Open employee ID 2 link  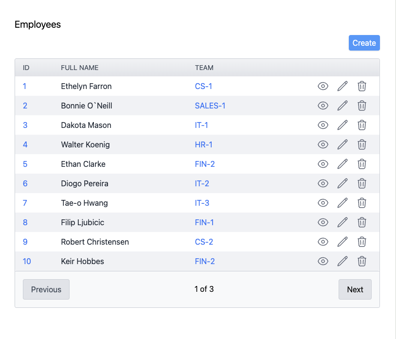[25, 106]
